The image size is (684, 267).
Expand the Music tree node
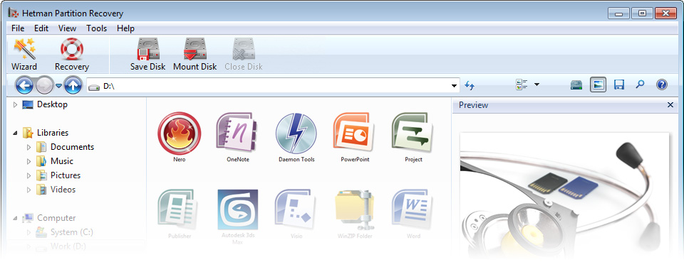pyautogui.click(x=28, y=161)
